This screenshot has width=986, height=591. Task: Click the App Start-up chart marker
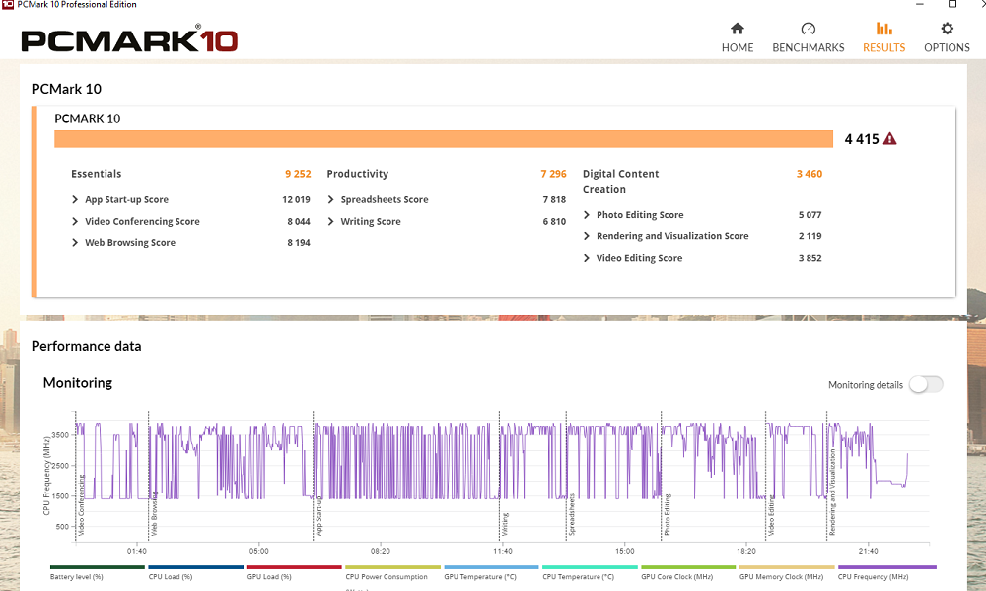319,515
